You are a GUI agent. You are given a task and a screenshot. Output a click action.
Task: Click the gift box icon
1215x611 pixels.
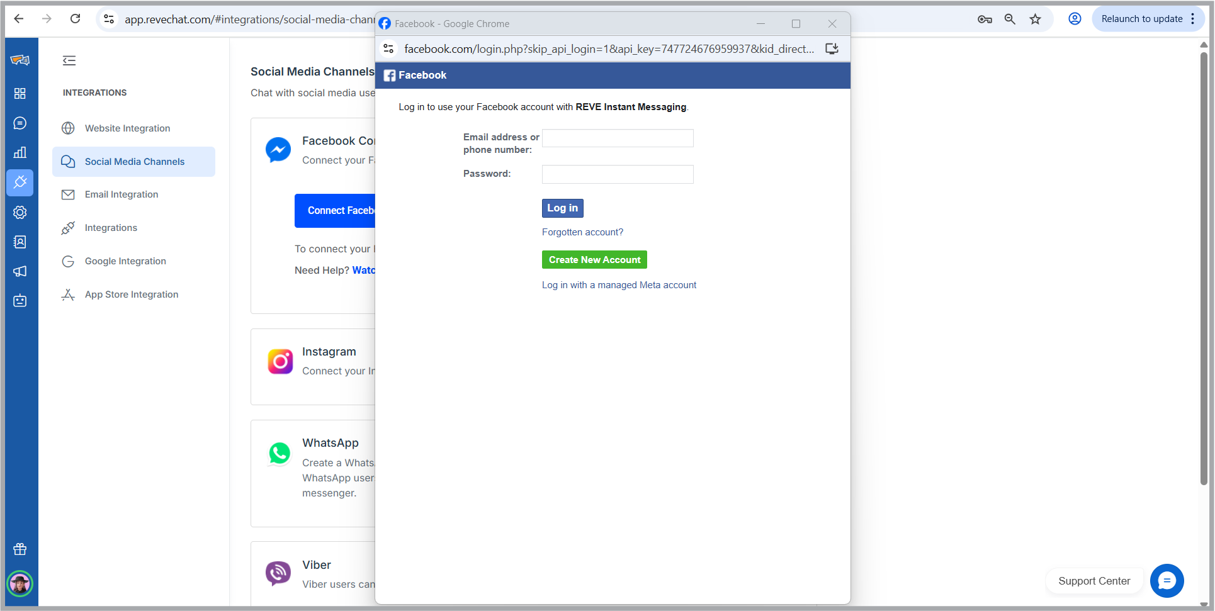(20, 549)
